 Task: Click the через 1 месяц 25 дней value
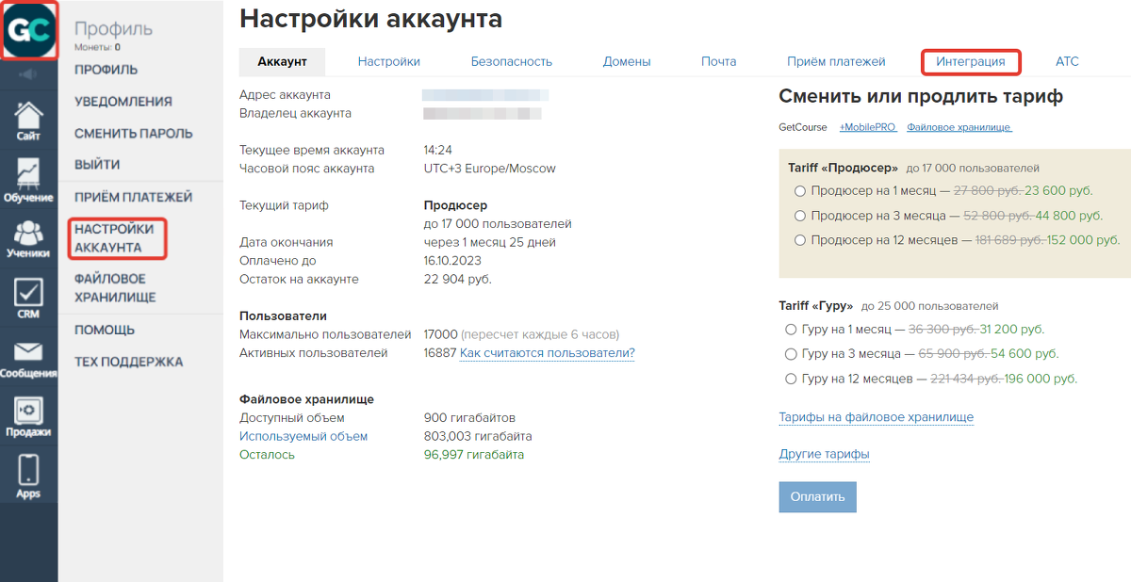pos(490,242)
